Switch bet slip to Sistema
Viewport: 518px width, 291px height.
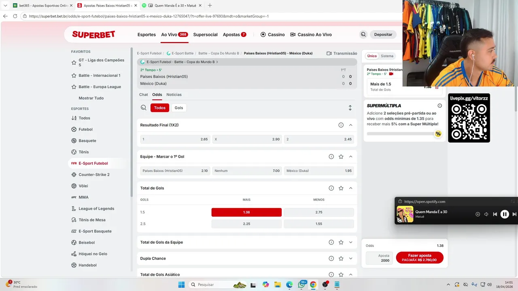point(387,56)
